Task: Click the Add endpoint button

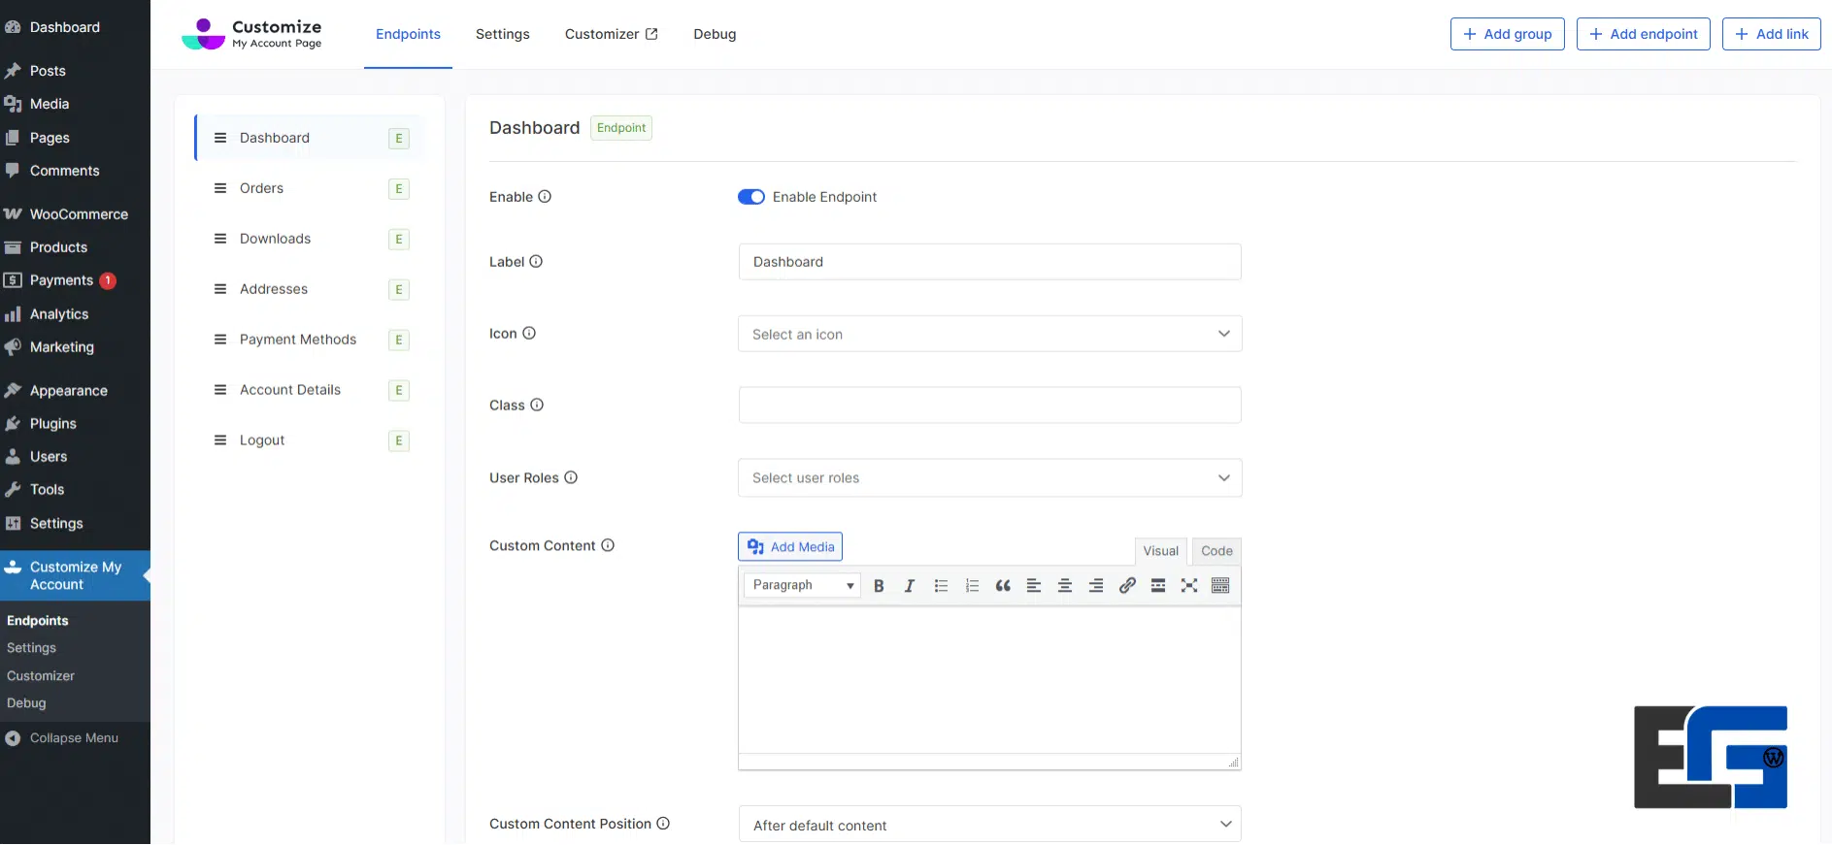Action: [x=1643, y=34]
